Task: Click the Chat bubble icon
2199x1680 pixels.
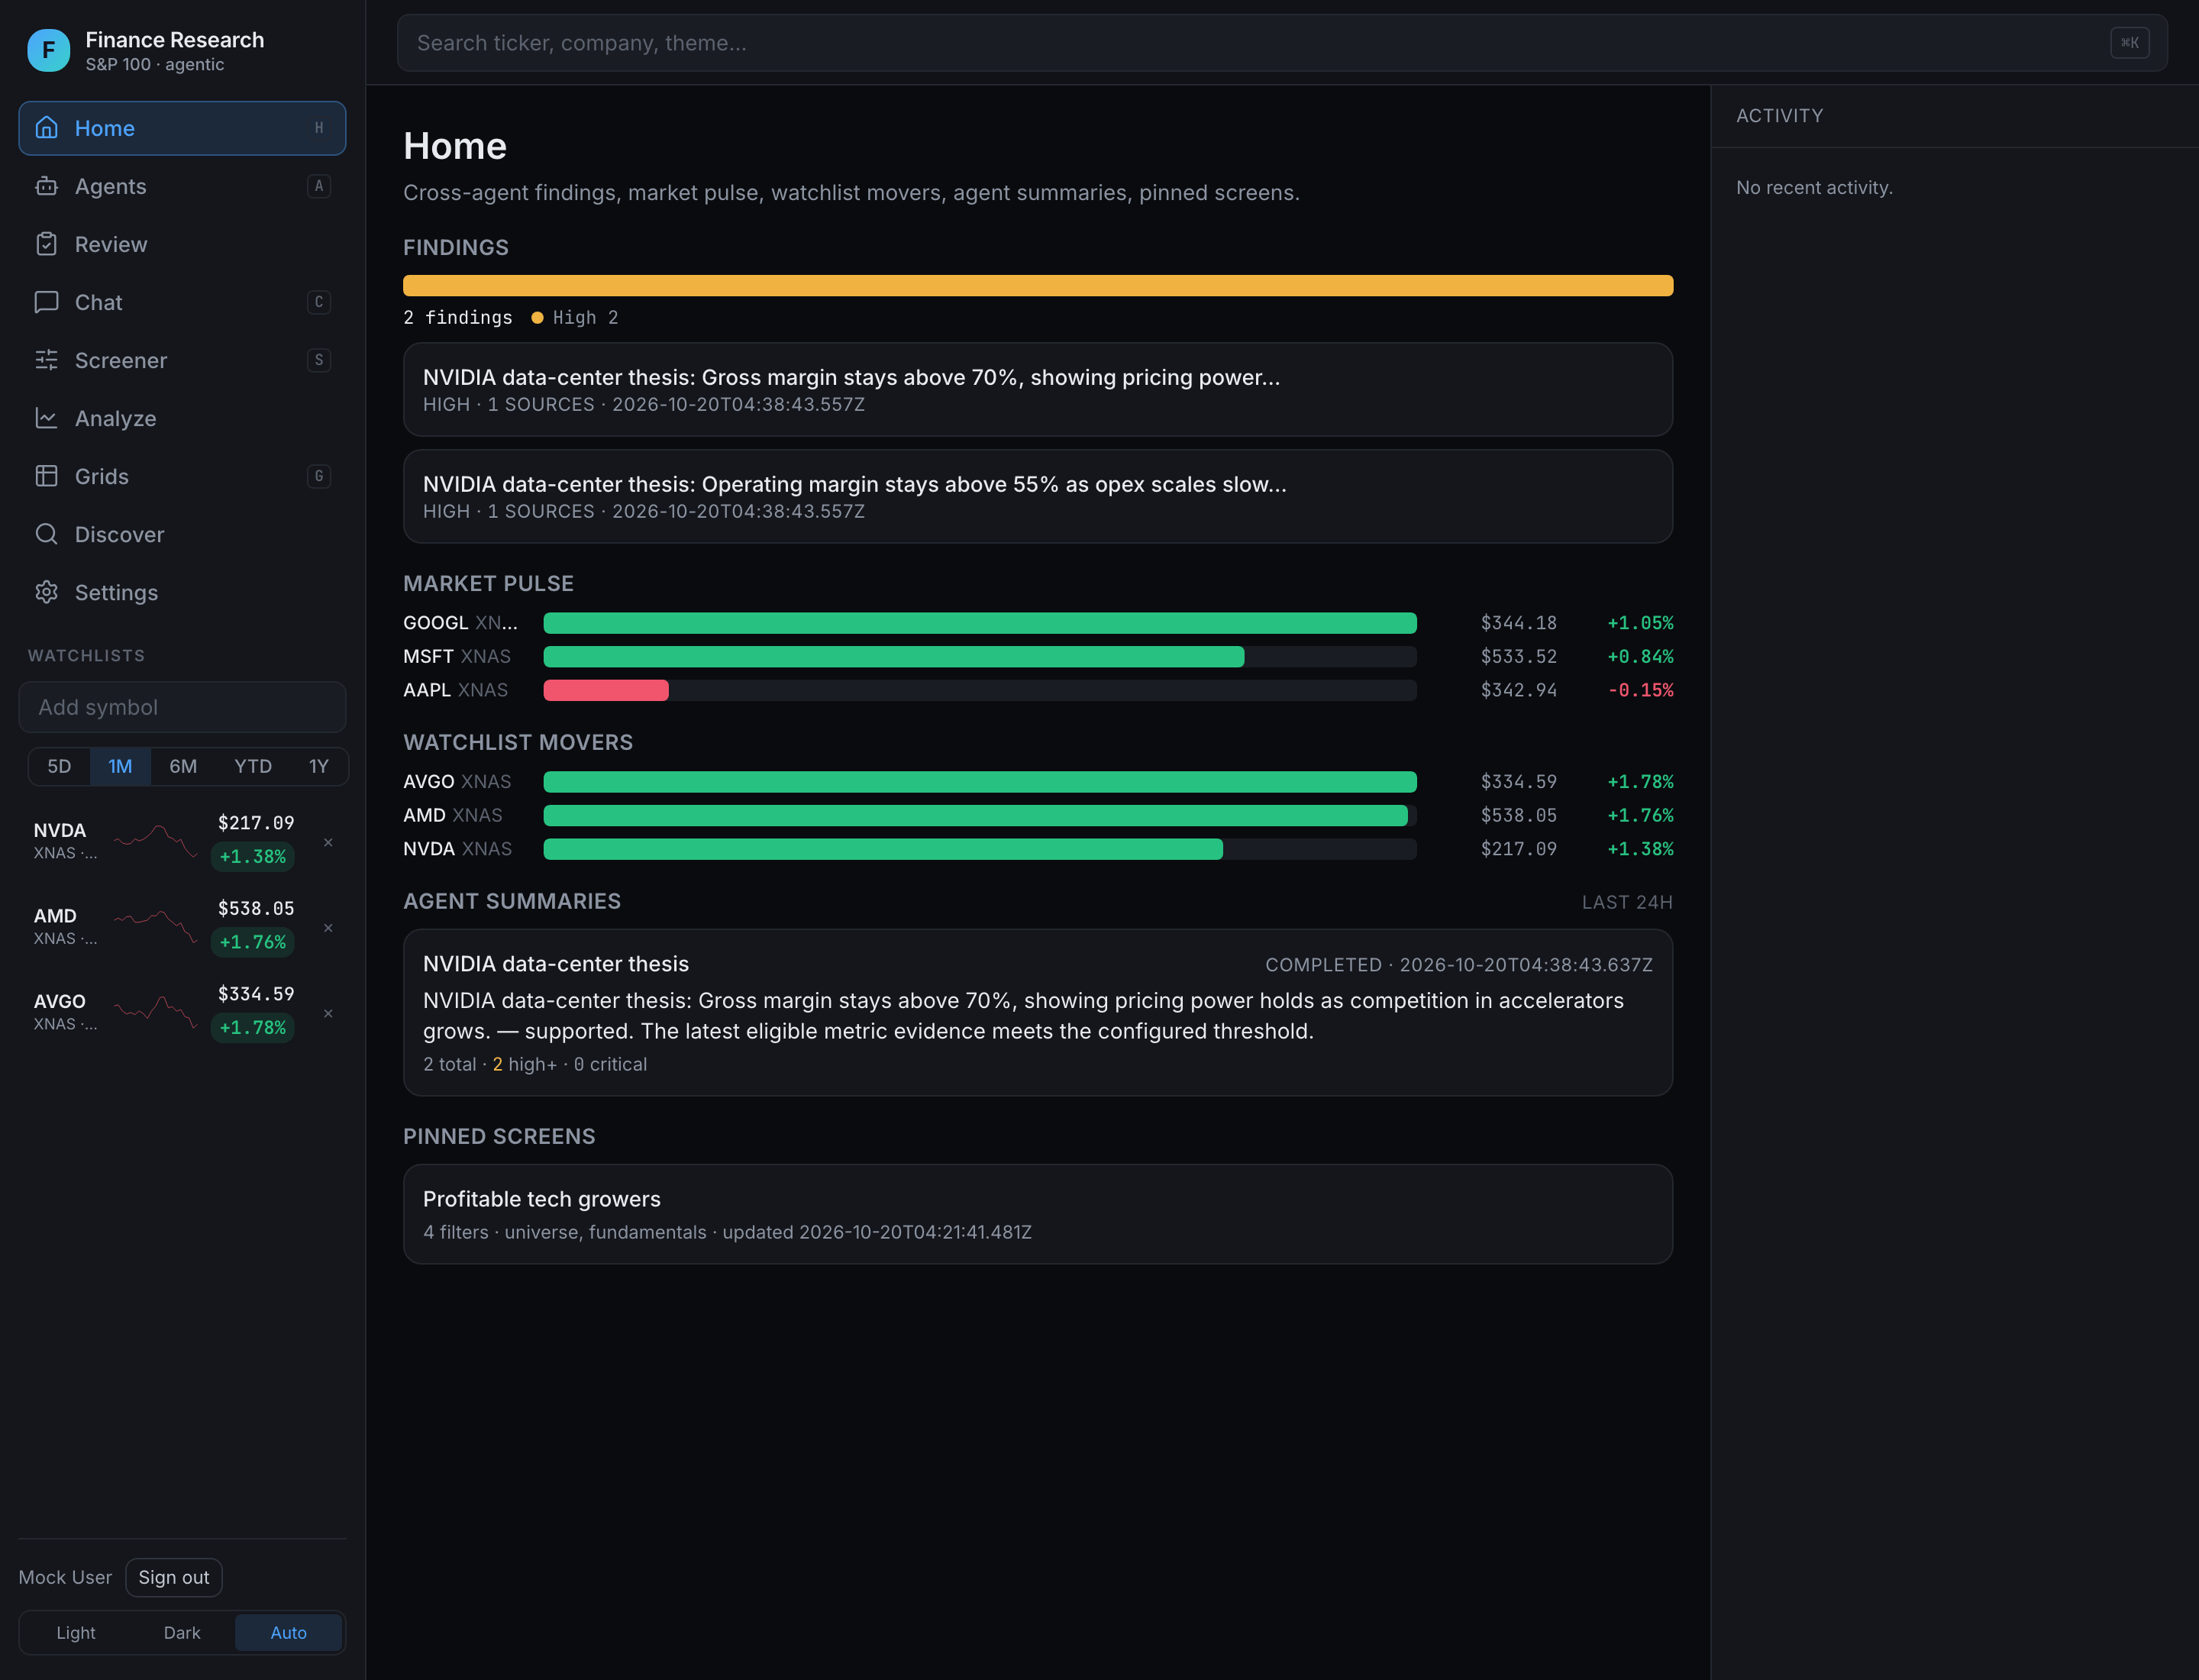Action: (x=46, y=302)
